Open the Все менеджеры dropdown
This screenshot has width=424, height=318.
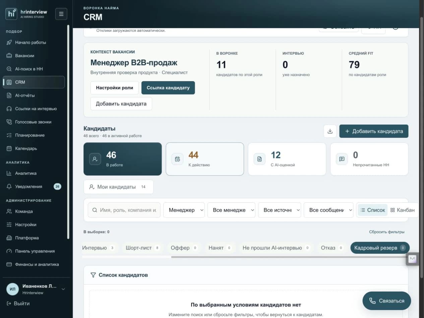(231, 210)
